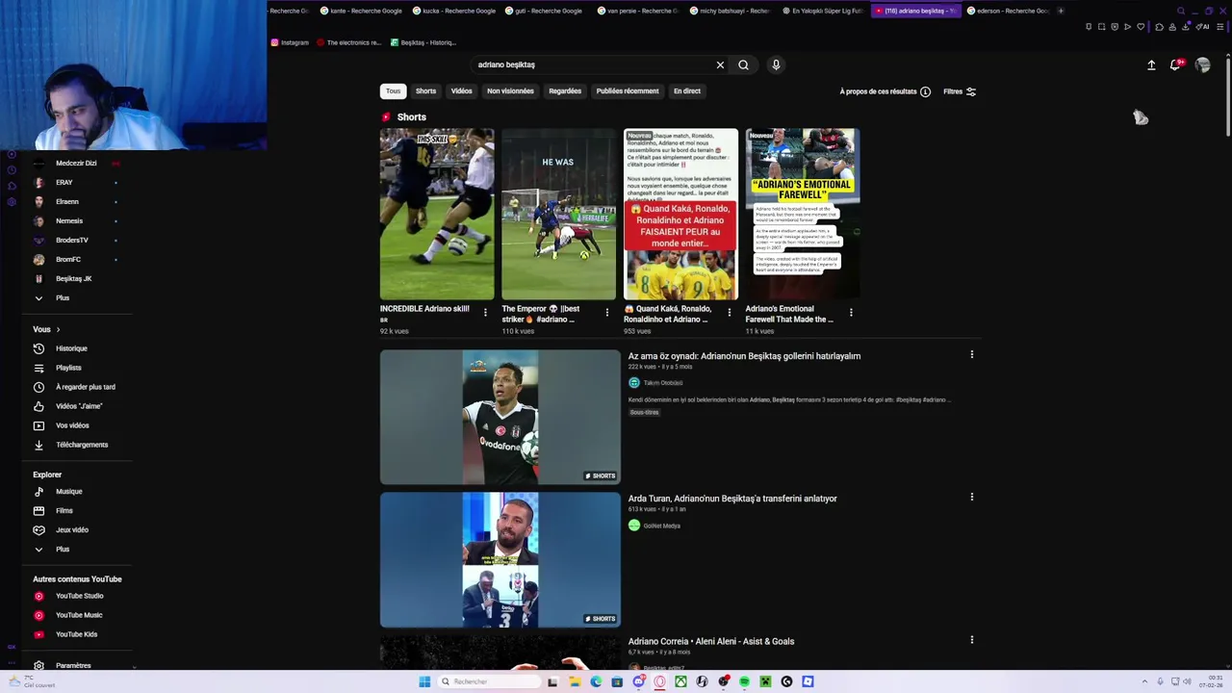Viewport: 1232px width, 693px height.
Task: Expand the Vous section chevron
Action: click(58, 329)
